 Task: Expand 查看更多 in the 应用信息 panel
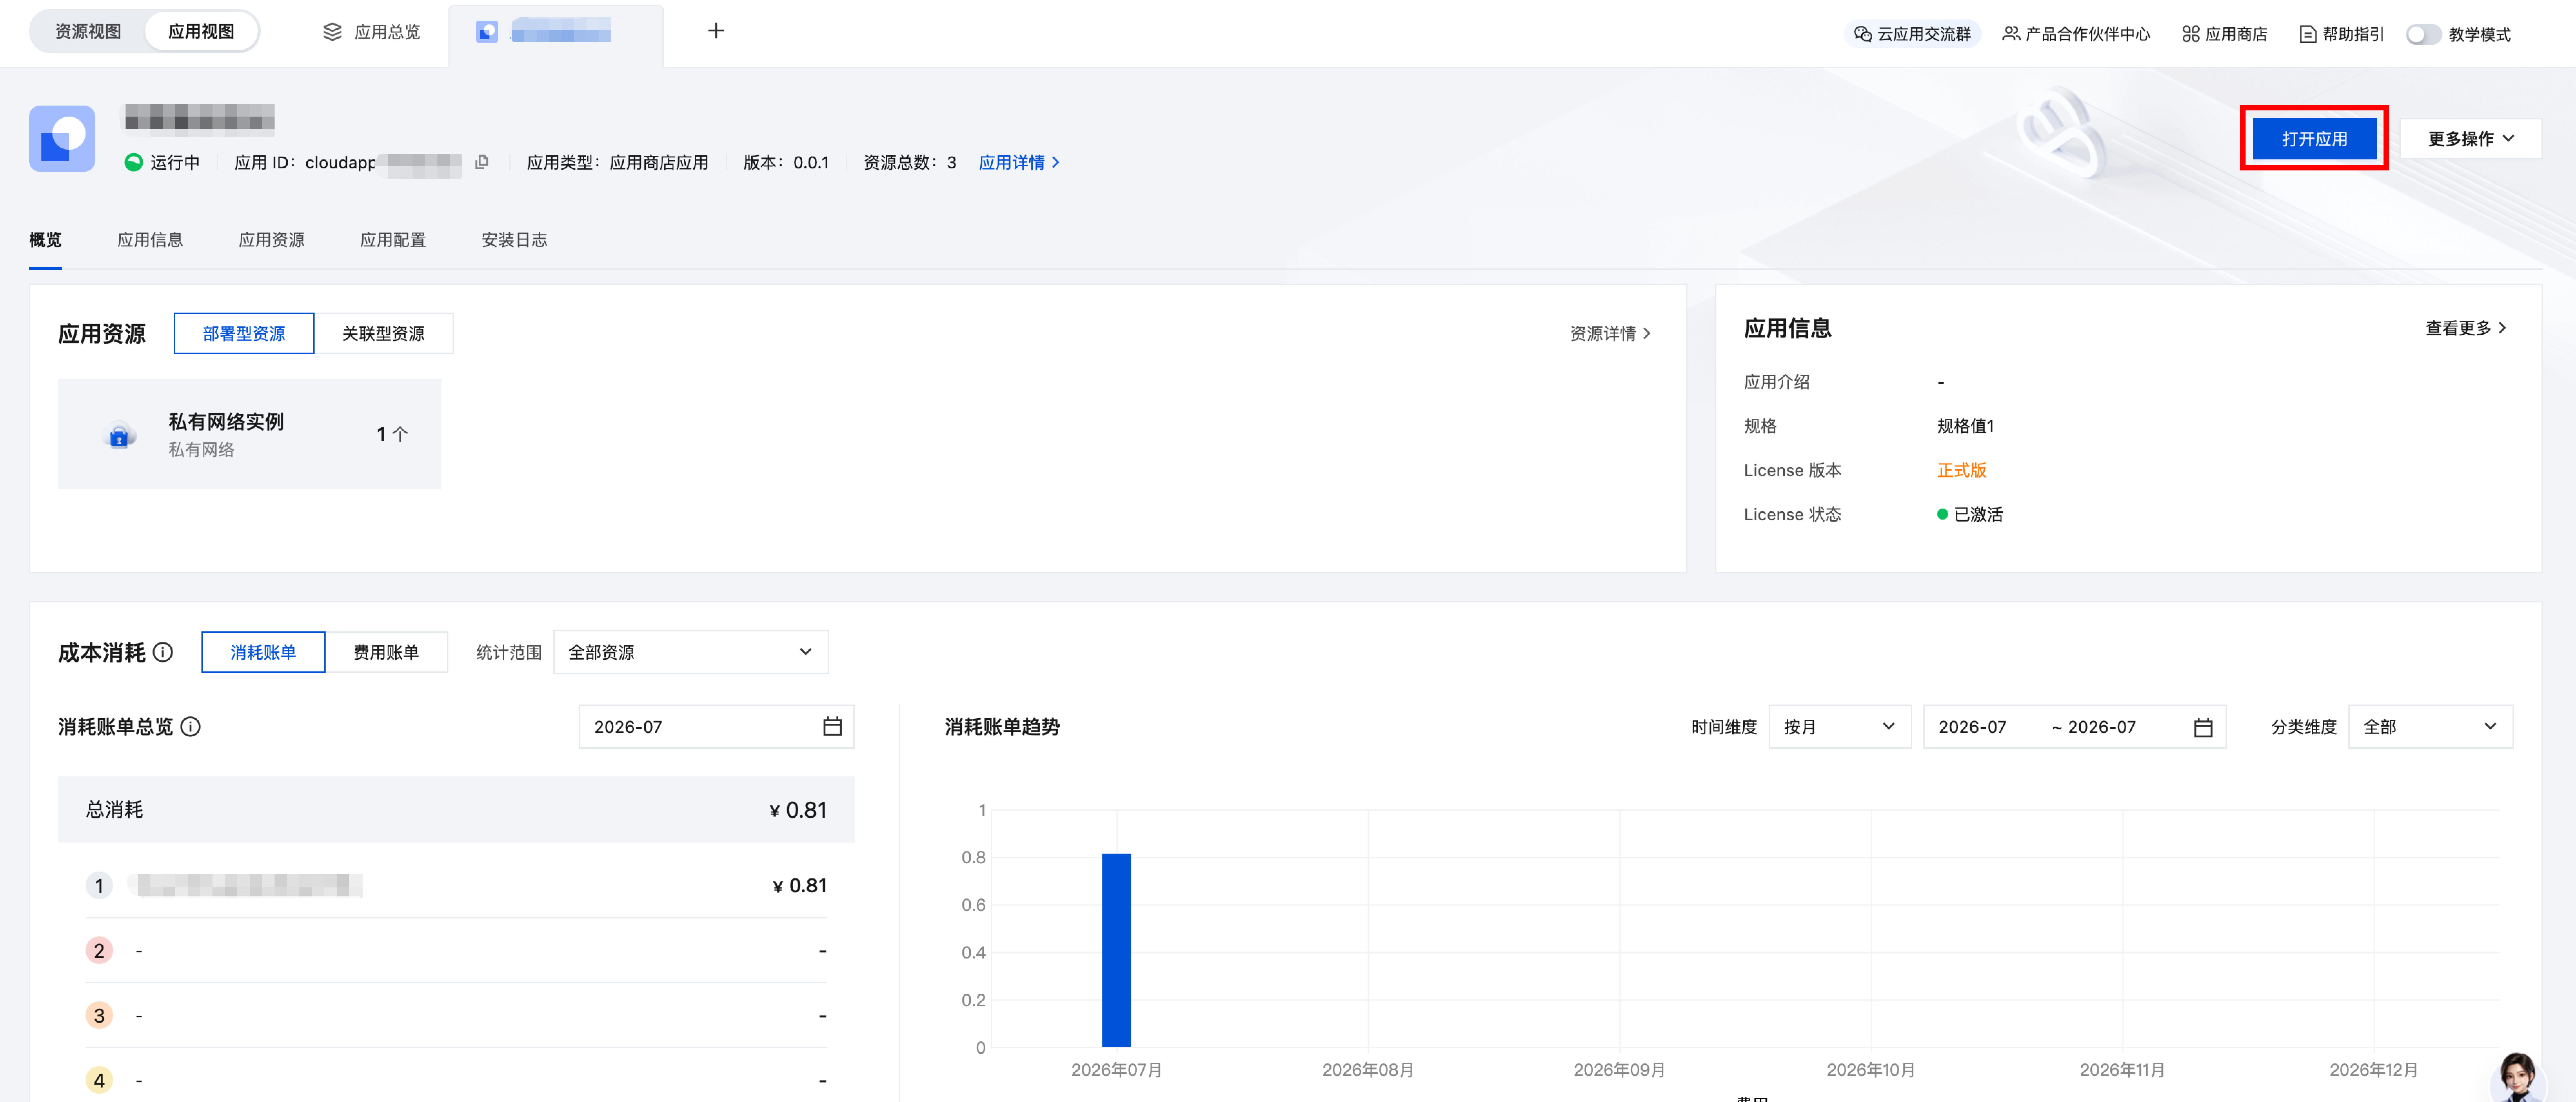[x=2466, y=328]
